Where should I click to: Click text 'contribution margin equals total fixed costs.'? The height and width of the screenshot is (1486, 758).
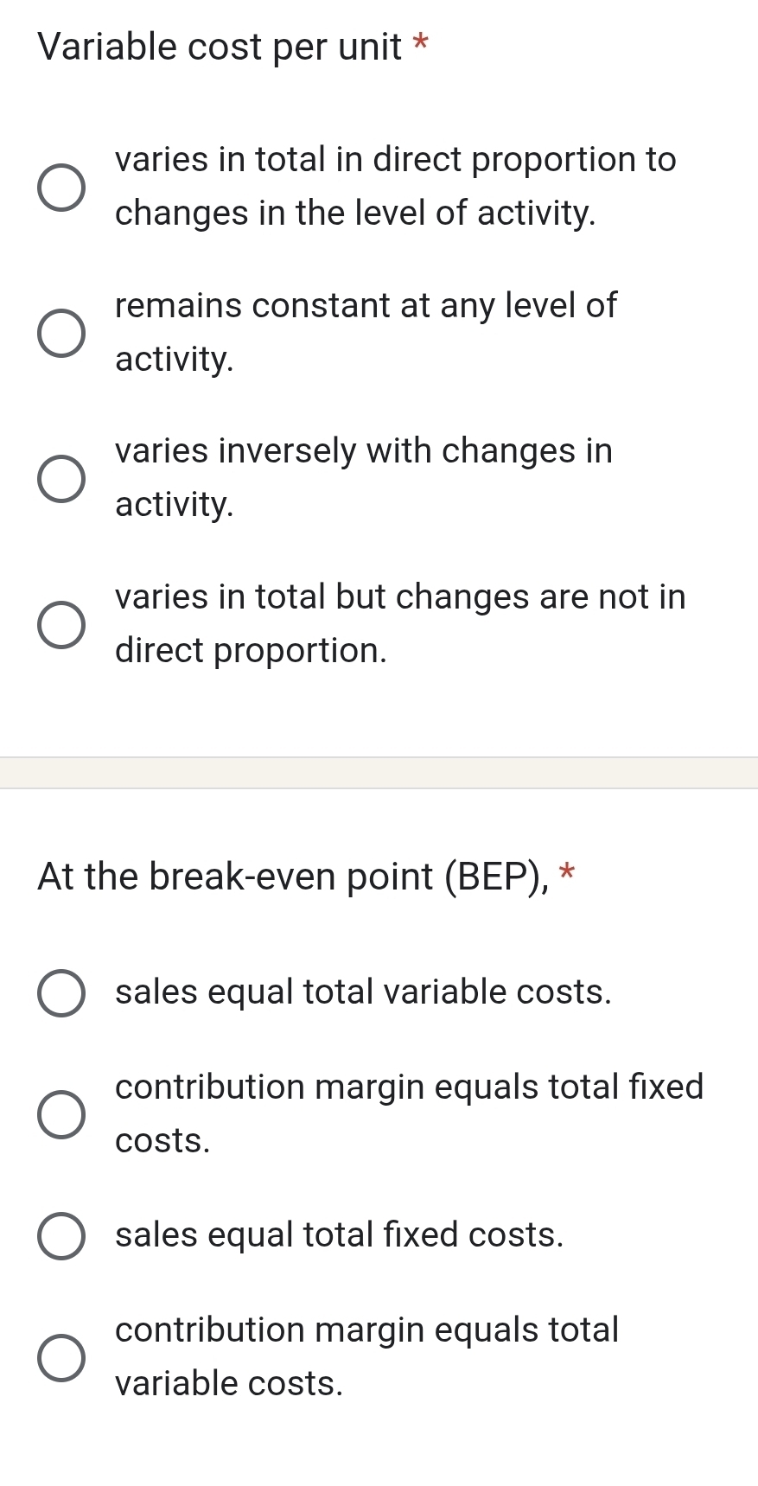pyautogui.click(x=409, y=1113)
